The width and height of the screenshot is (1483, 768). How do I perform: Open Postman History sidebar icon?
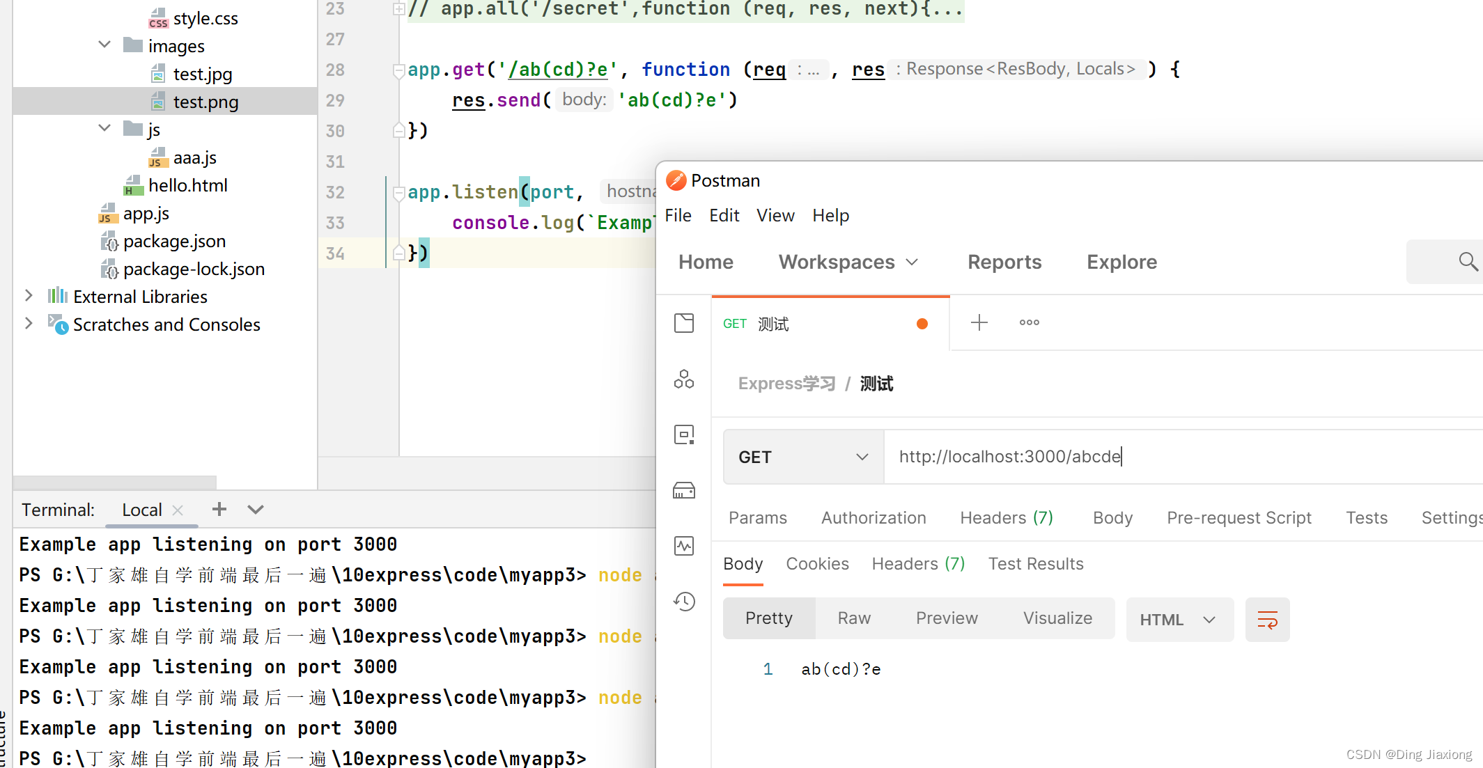684,602
